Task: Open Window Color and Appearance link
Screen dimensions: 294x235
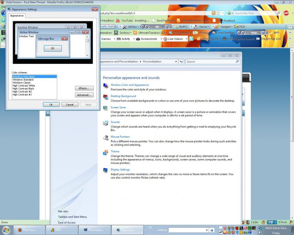Action: (130, 85)
